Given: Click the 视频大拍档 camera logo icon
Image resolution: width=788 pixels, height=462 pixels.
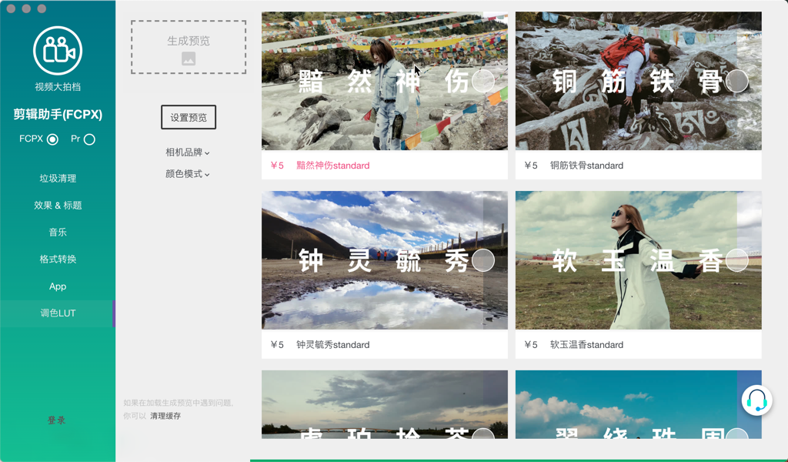Looking at the screenshot, I should pyautogui.click(x=58, y=51).
